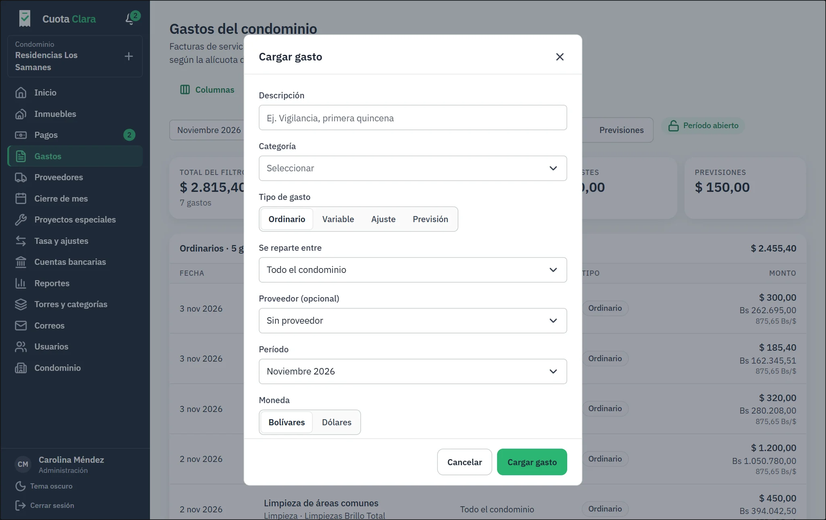Image resolution: width=826 pixels, height=520 pixels.
Task: Open Correos section
Action: click(x=75, y=326)
